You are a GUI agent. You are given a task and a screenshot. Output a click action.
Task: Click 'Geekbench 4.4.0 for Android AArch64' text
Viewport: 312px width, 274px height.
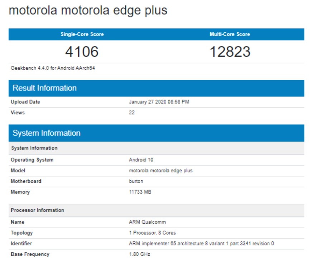(53, 68)
